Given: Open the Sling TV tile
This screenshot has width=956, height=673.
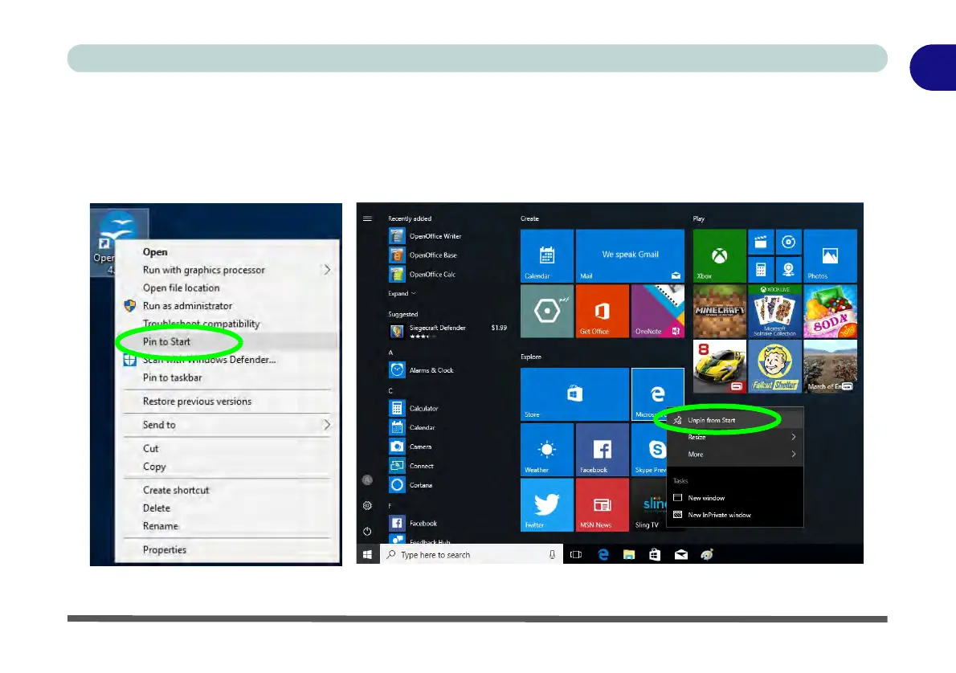Looking at the screenshot, I should (649, 504).
